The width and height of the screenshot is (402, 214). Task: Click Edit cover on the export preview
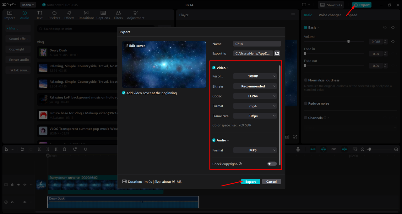(x=135, y=46)
